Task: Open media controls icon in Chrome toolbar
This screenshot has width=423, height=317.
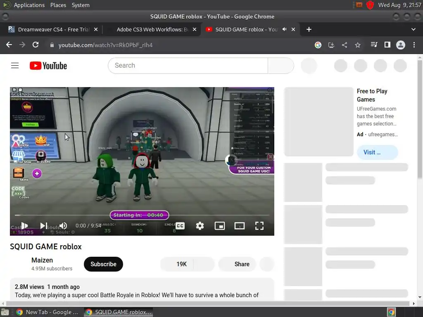Action: (x=374, y=45)
